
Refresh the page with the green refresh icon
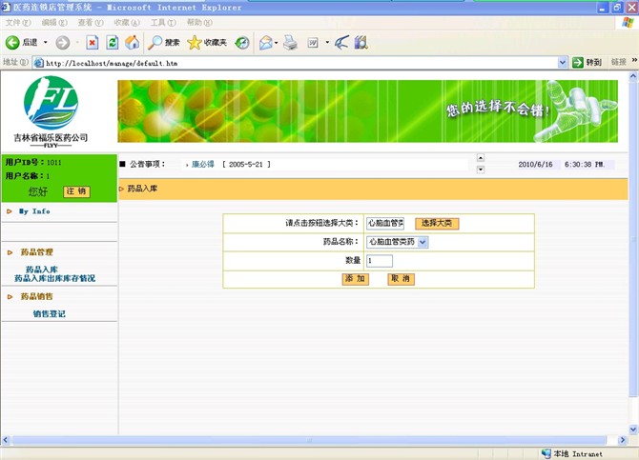coord(113,43)
